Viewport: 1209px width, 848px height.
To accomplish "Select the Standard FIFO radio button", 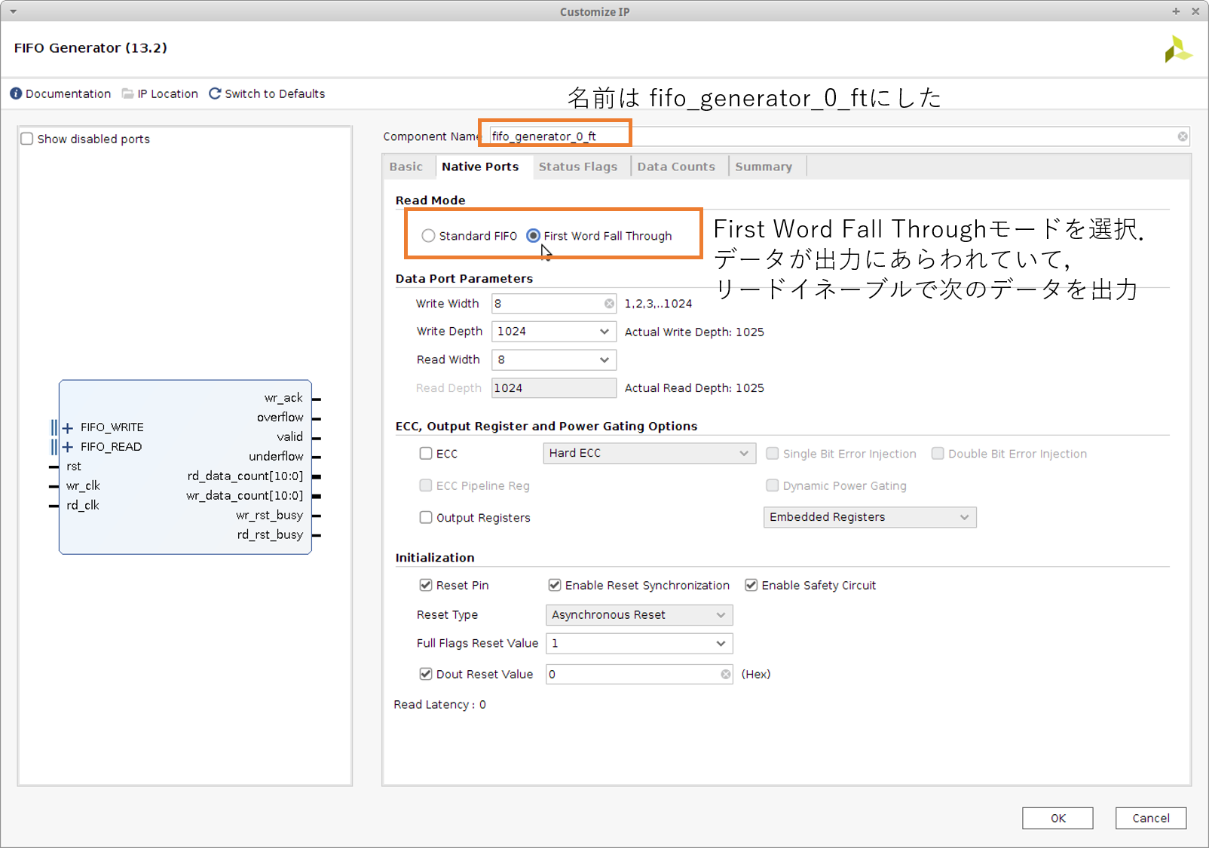I will [428, 236].
